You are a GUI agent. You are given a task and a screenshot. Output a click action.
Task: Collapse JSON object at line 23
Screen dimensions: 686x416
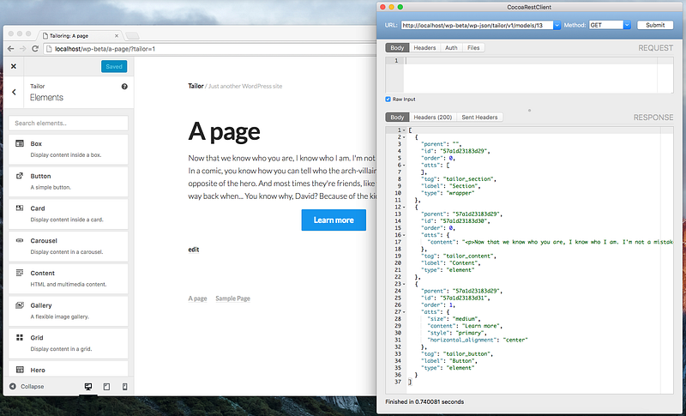404,284
